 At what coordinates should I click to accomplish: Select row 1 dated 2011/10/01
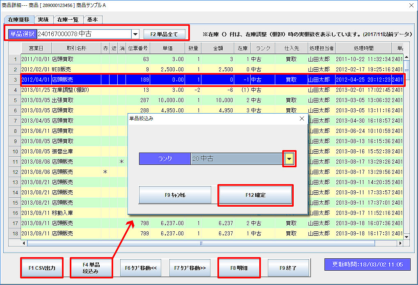[x=35, y=59]
